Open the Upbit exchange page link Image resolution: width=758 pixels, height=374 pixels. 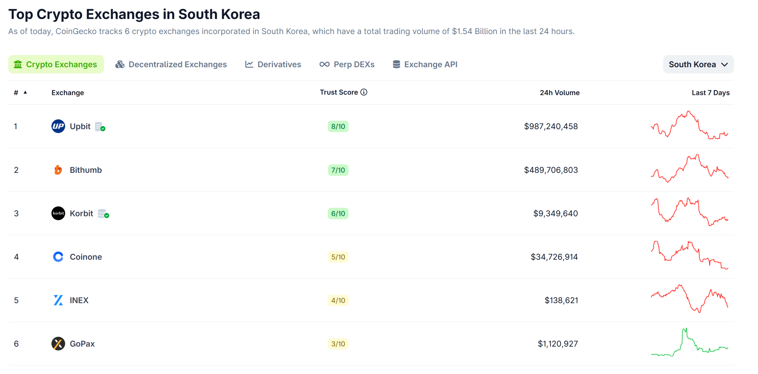[x=80, y=126]
